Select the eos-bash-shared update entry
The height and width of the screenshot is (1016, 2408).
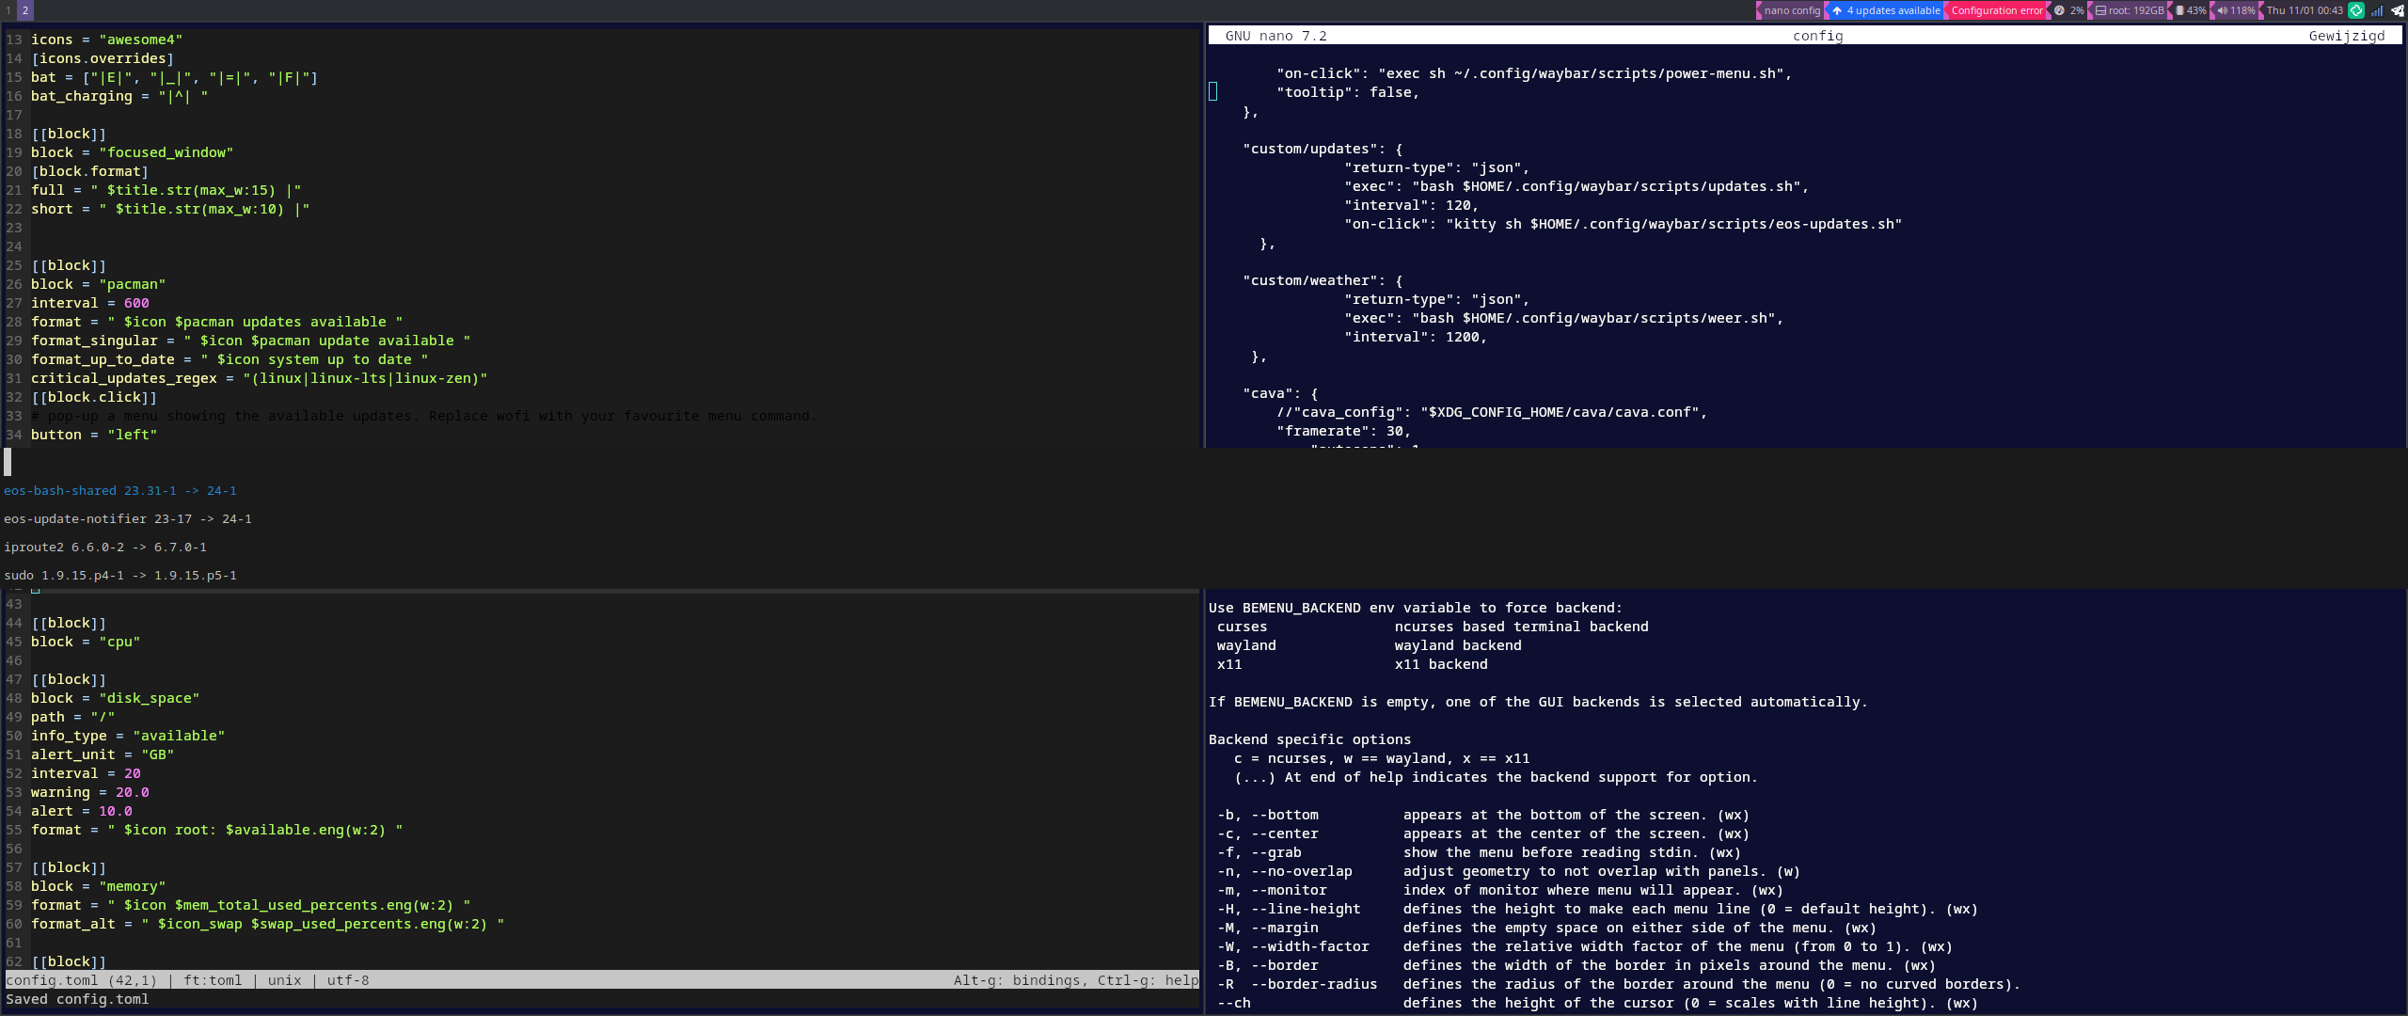119,490
